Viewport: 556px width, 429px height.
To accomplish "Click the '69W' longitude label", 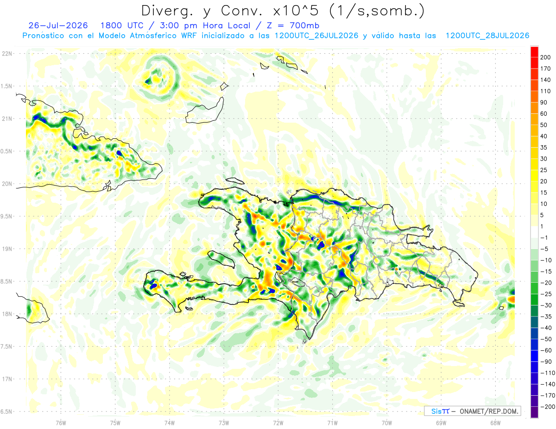I will (x=441, y=423).
